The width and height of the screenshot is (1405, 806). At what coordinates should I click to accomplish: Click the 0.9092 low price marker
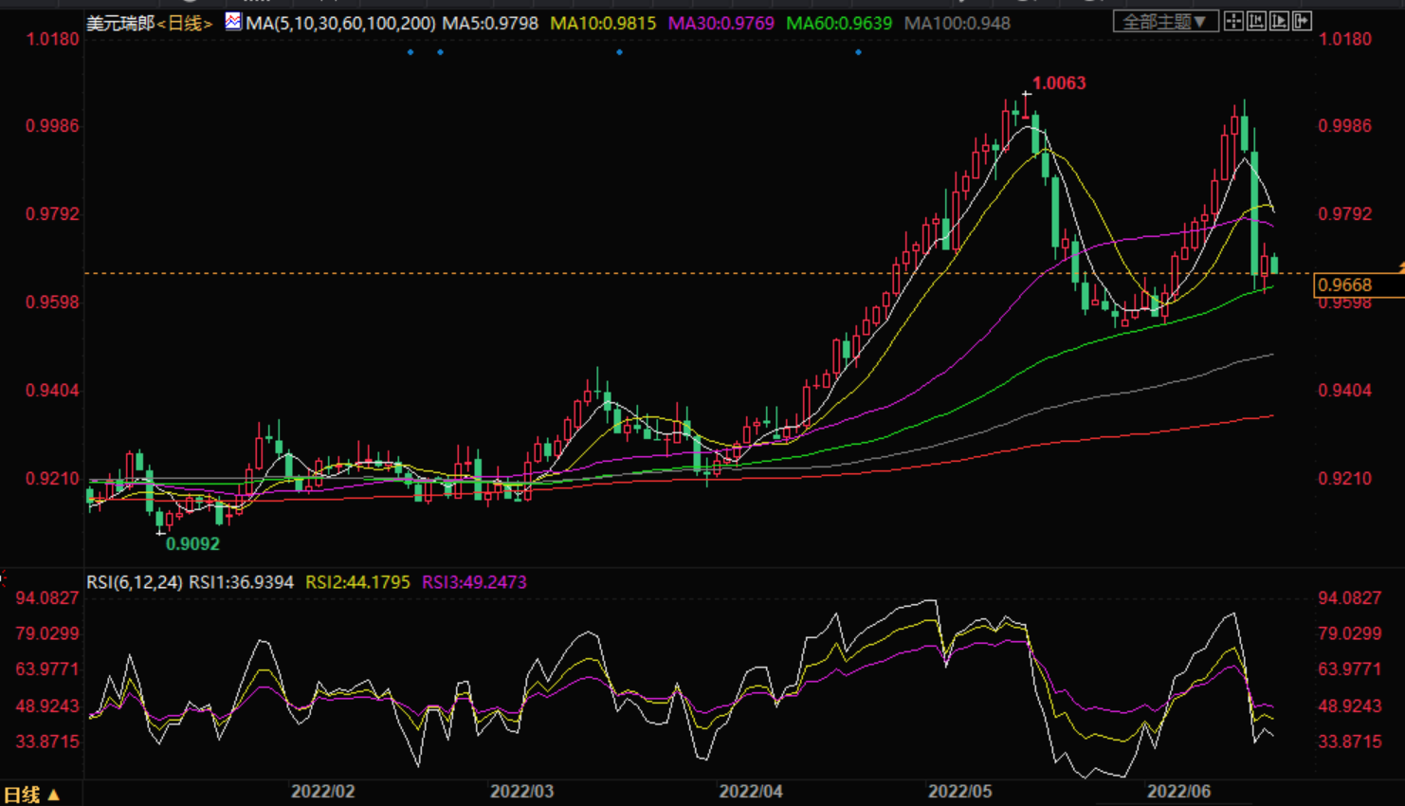(192, 544)
